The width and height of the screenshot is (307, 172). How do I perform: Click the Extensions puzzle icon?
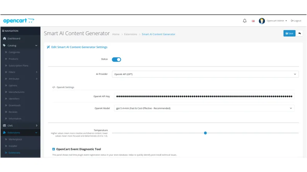coord(4,133)
